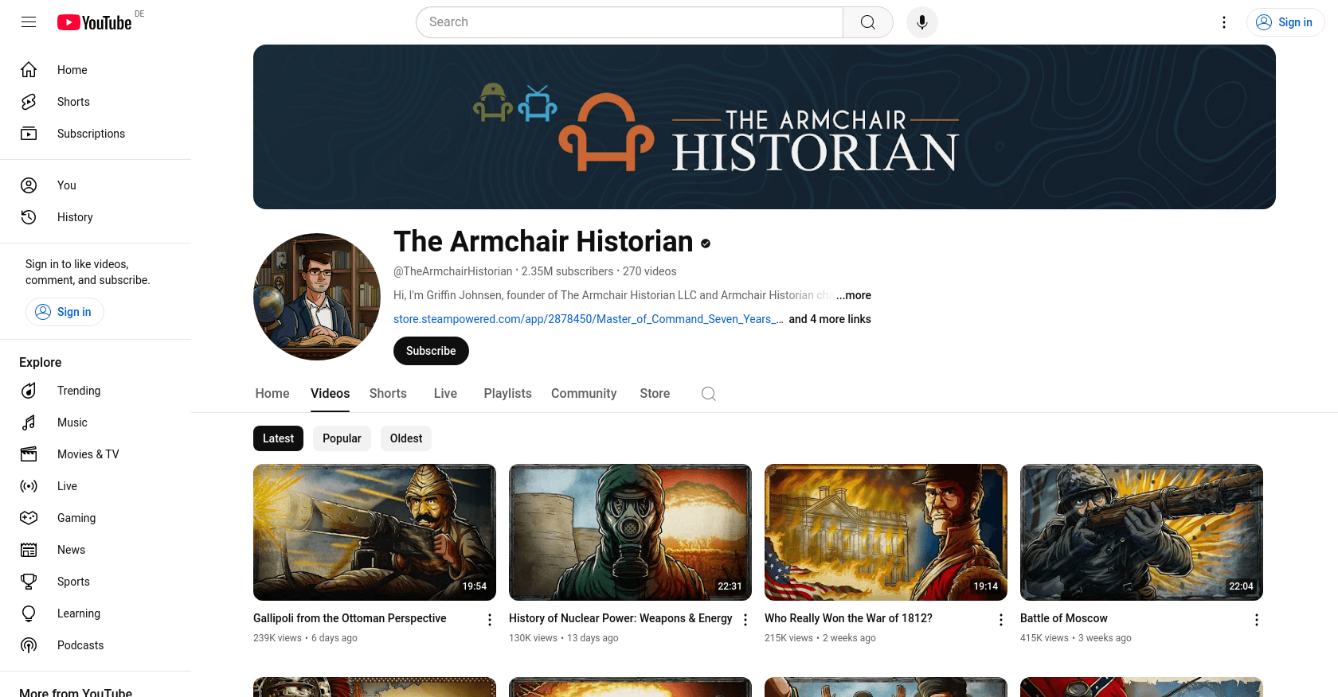Select the Popular sort chip
Image resolution: width=1338 pixels, height=697 pixels.
pyautogui.click(x=342, y=438)
